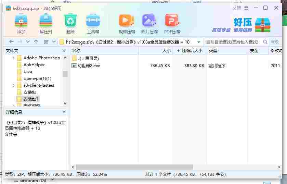Select the Java folder
The width and height of the screenshot is (287, 184).
pos(24,72)
